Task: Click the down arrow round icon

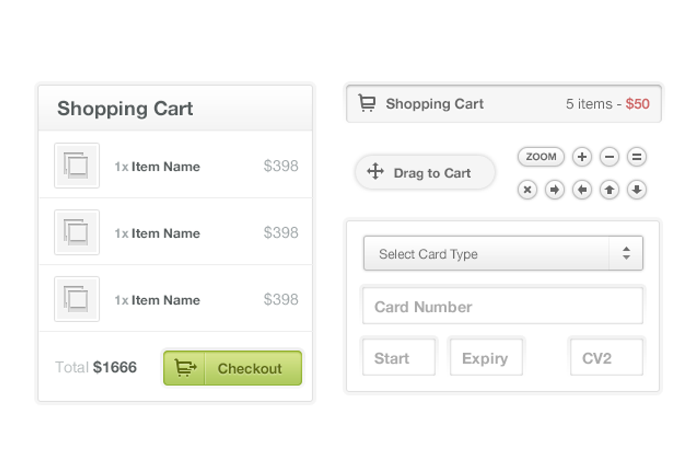Action: pos(636,190)
